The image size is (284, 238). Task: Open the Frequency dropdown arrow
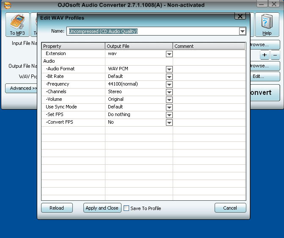[169, 84]
